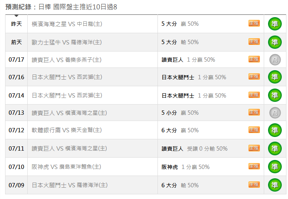Click the dropdown arrow above 昨天
Screen dimensions: 288x199
(16, 16)
